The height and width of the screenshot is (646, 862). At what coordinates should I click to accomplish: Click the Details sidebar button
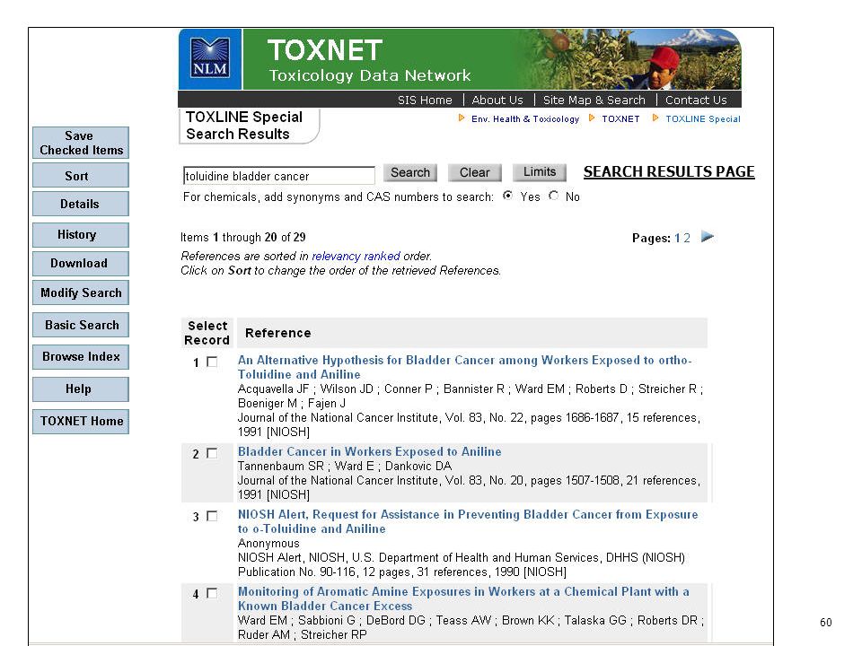point(81,204)
